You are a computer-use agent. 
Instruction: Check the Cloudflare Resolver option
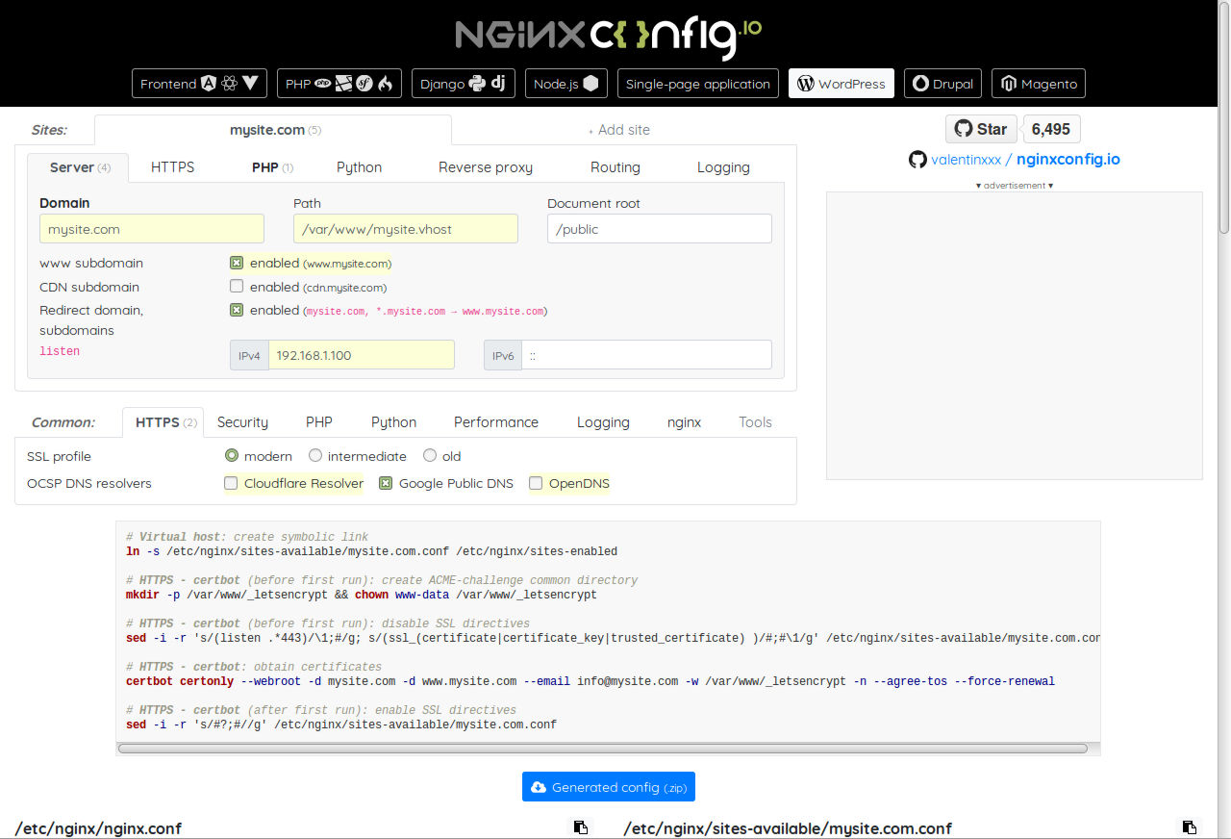[x=231, y=483]
